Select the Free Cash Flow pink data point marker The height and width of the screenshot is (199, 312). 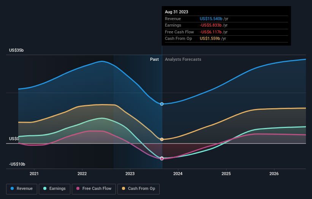(x=162, y=159)
